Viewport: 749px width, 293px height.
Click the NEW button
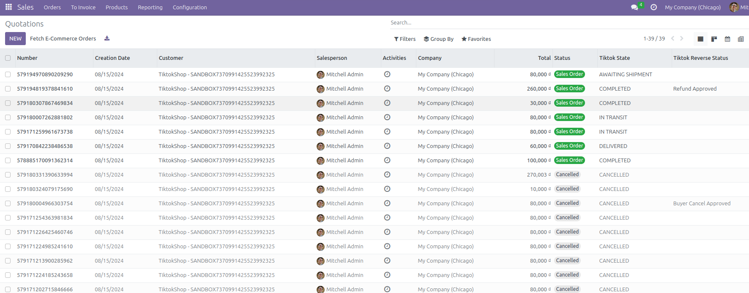tap(15, 38)
